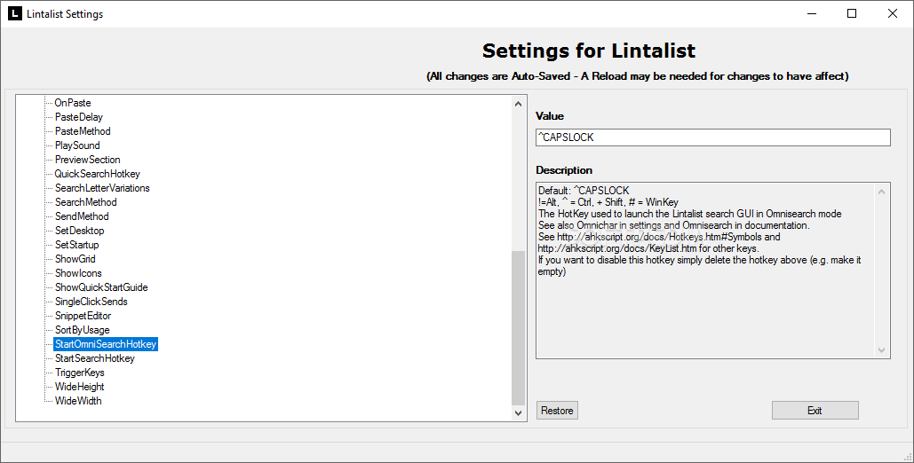This screenshot has height=463, width=914.
Task: Open TriggerKeys setting
Action: [x=79, y=373]
